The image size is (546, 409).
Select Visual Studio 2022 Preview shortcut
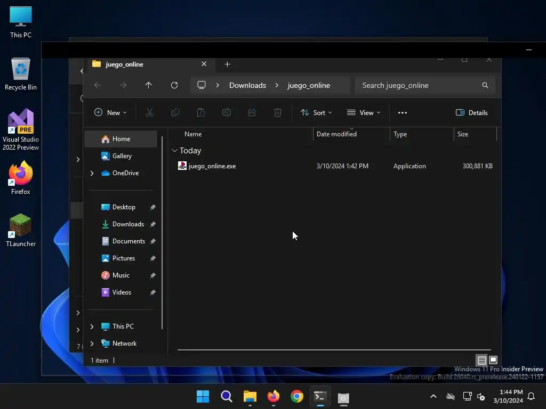[21, 129]
